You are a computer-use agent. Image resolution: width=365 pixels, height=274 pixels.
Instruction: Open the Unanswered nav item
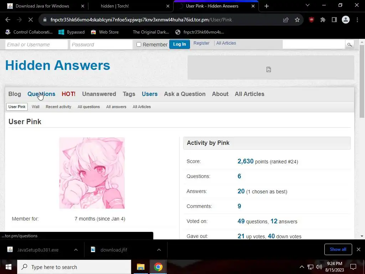coord(99,94)
